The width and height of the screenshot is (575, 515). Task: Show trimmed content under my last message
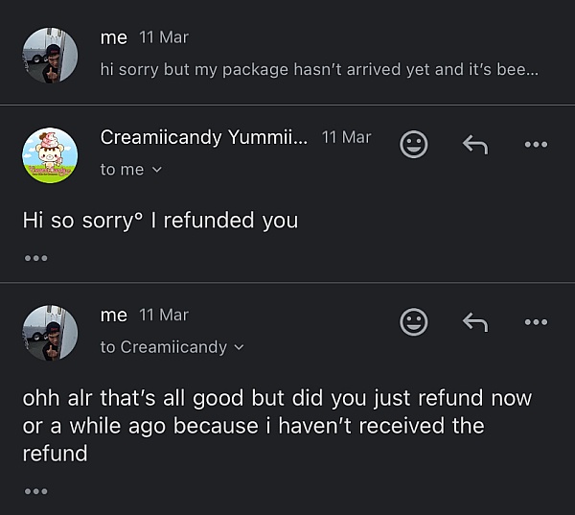(x=35, y=491)
